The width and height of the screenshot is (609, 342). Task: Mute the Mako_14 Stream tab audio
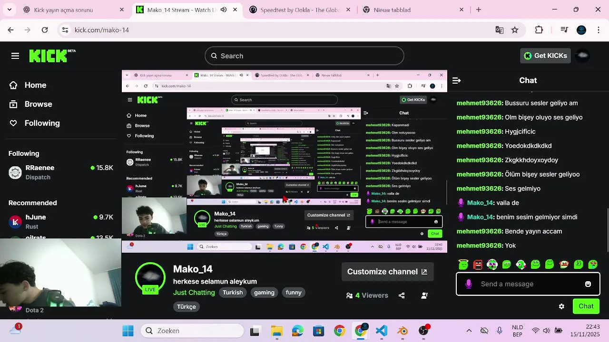click(x=224, y=9)
